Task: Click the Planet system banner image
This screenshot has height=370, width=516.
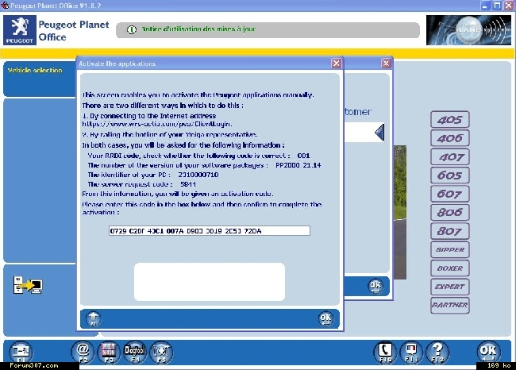Action: tap(469, 30)
